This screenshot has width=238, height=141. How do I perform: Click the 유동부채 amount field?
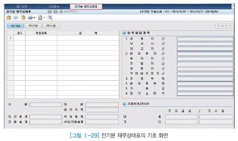click(x=205, y=79)
